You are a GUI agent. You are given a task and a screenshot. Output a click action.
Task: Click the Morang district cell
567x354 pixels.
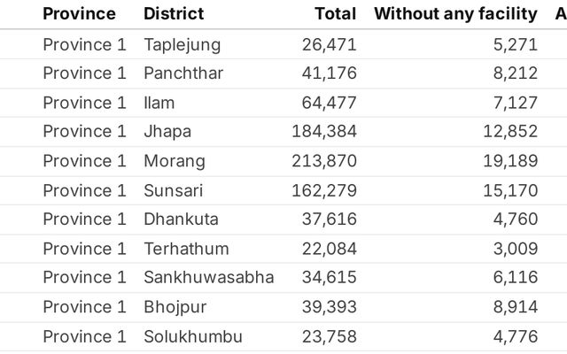[x=175, y=161]
